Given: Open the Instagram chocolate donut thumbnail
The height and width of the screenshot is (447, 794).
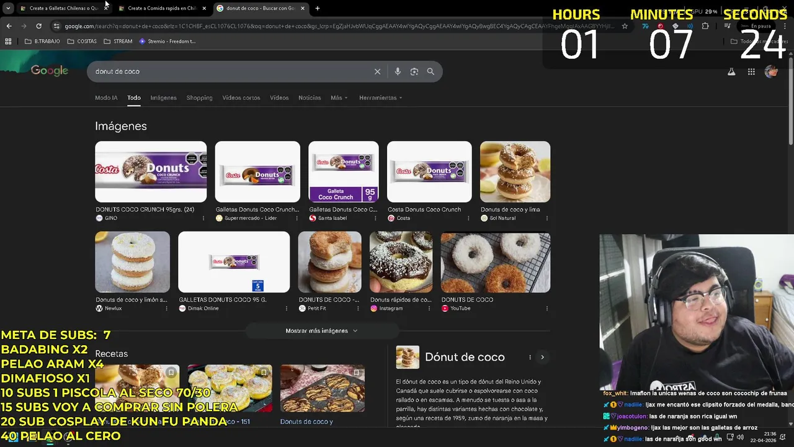Looking at the screenshot, I should pos(401,262).
